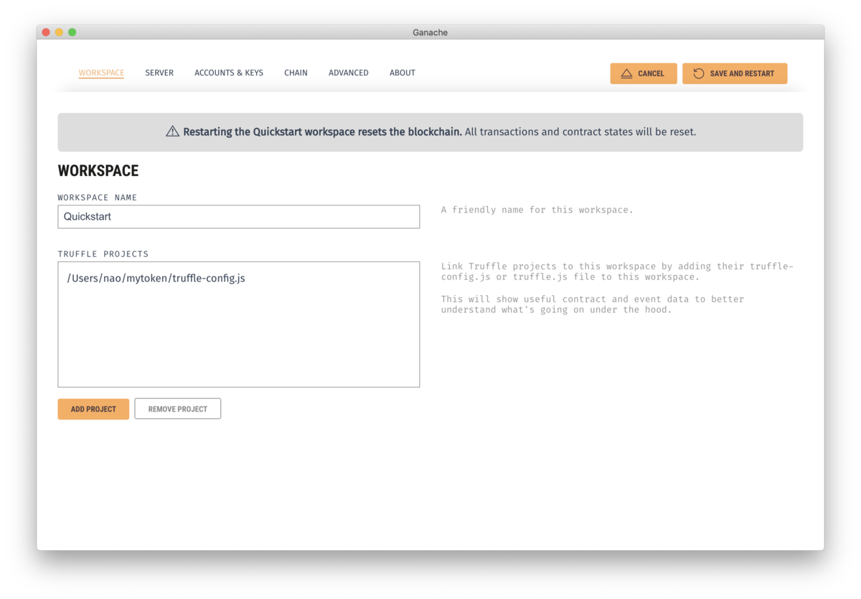Image resolution: width=861 pixels, height=599 pixels.
Task: Click the eject icon on Cancel button
Action: (626, 73)
